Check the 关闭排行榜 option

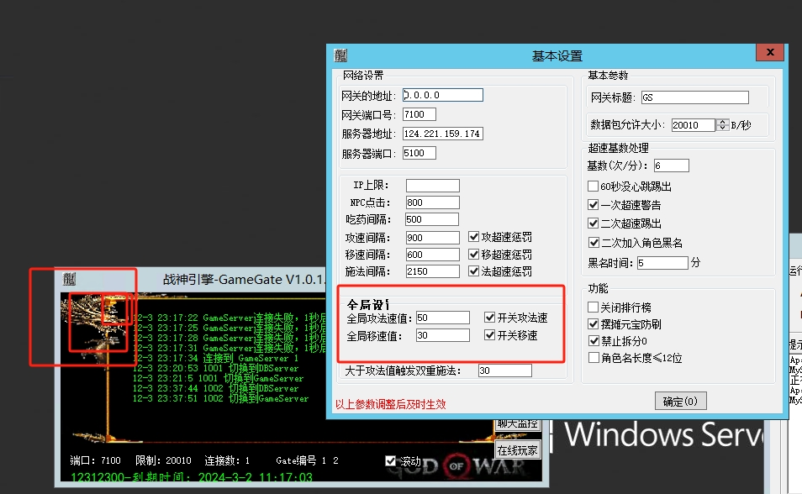(594, 307)
